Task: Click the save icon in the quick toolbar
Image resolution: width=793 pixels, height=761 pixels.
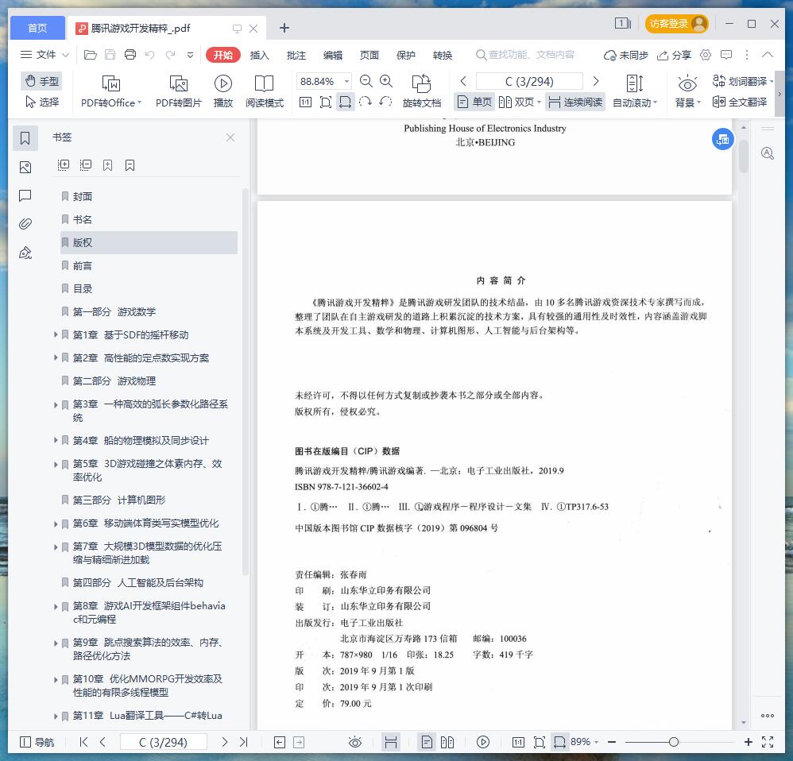Action: (110, 55)
